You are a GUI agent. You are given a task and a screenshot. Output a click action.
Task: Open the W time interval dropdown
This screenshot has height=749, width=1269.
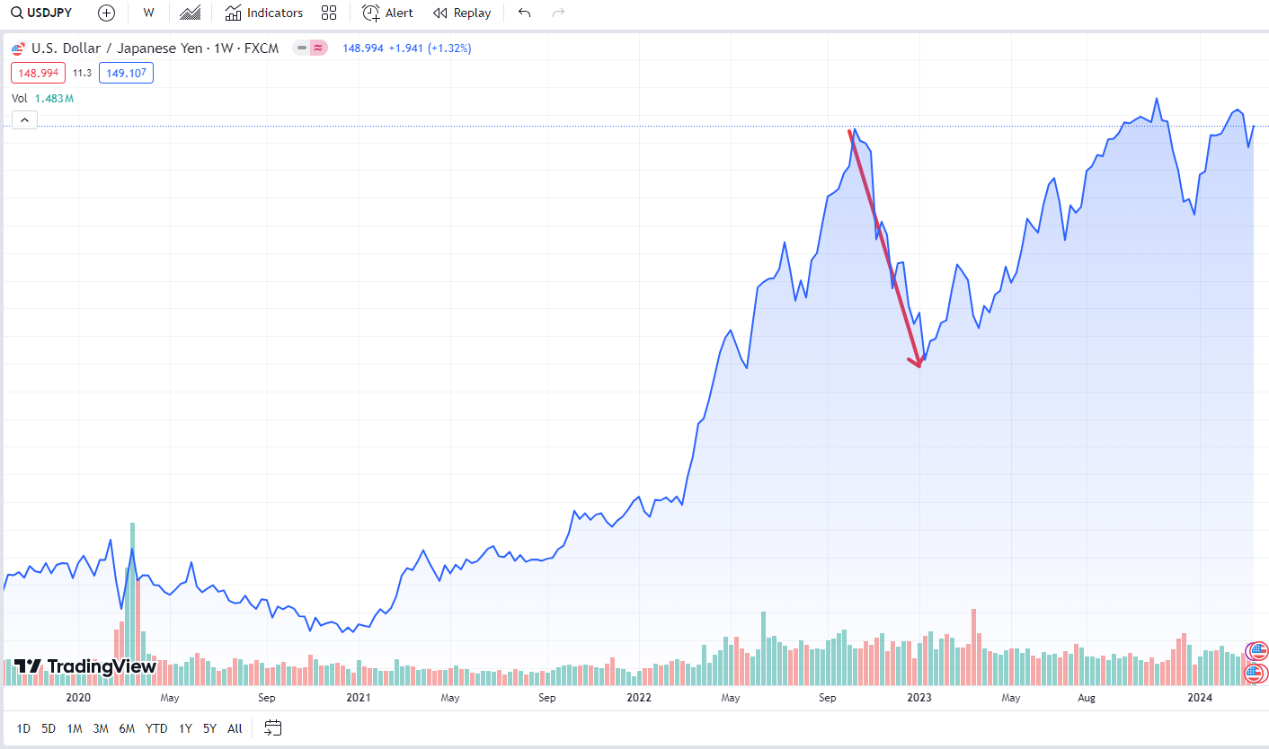(x=148, y=13)
